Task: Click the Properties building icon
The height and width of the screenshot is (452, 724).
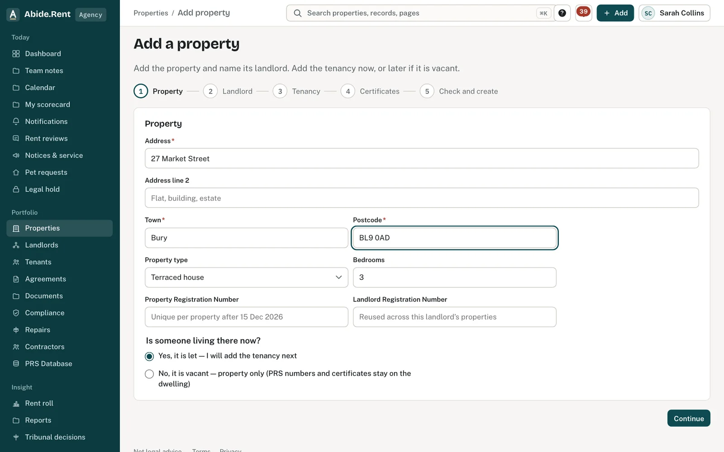Action: (x=16, y=228)
